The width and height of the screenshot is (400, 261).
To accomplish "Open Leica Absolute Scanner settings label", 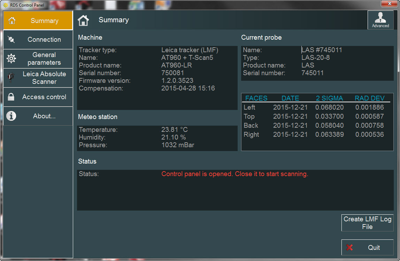I will [x=44, y=78].
